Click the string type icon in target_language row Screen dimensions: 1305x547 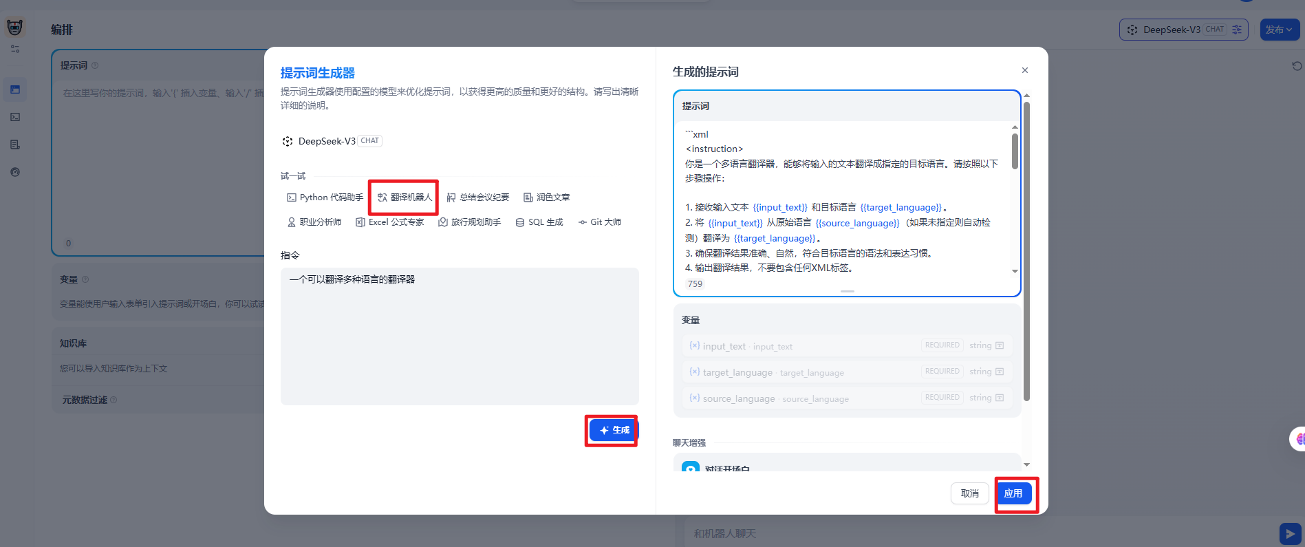(x=1000, y=372)
